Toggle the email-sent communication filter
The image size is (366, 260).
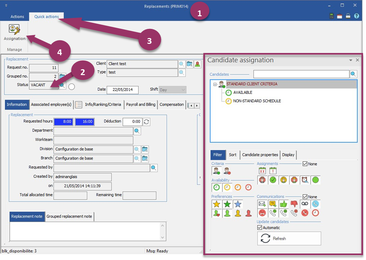(262, 204)
